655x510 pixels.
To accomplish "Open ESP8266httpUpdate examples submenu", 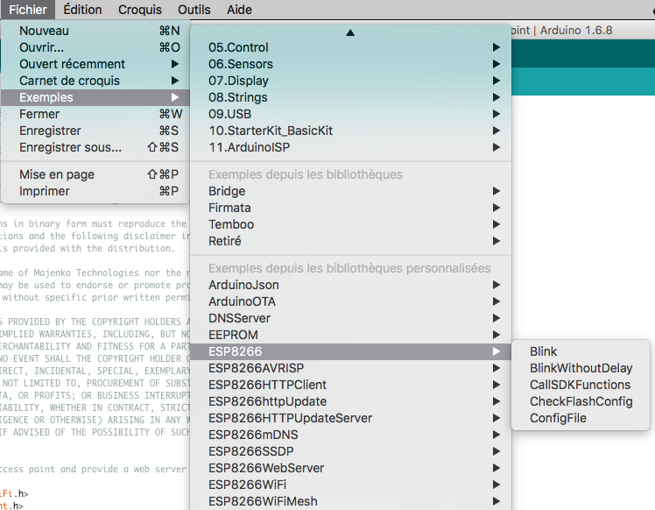I will (x=350, y=401).
